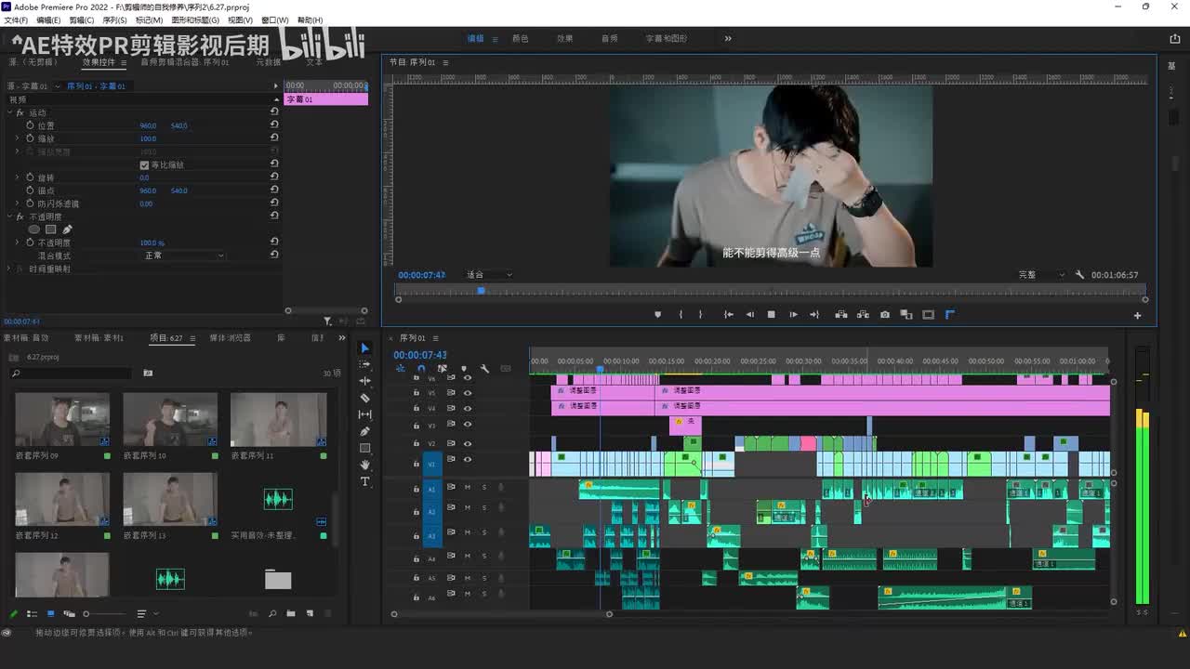1190x669 pixels.
Task: Select the Rectangle tool in tools panel
Action: click(364, 448)
